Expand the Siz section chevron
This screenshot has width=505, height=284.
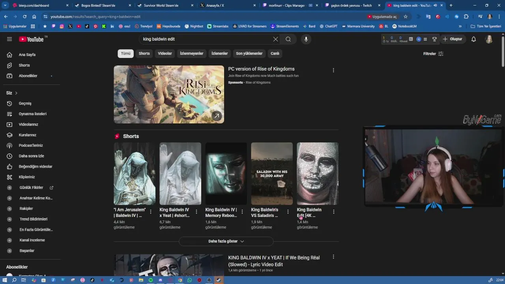click(16, 93)
